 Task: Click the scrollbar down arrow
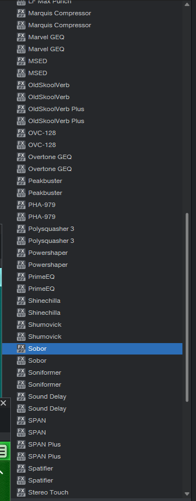[x=187, y=494]
